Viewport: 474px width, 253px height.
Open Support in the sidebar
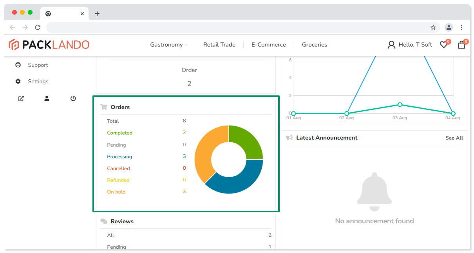(38, 65)
